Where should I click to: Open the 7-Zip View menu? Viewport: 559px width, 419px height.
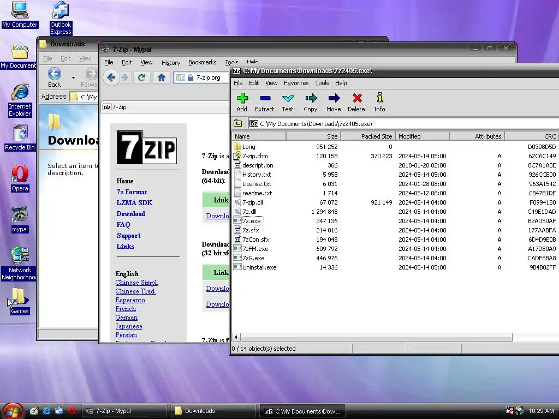pos(271,83)
